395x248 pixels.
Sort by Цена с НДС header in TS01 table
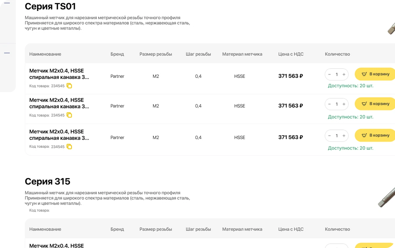pos(291,54)
